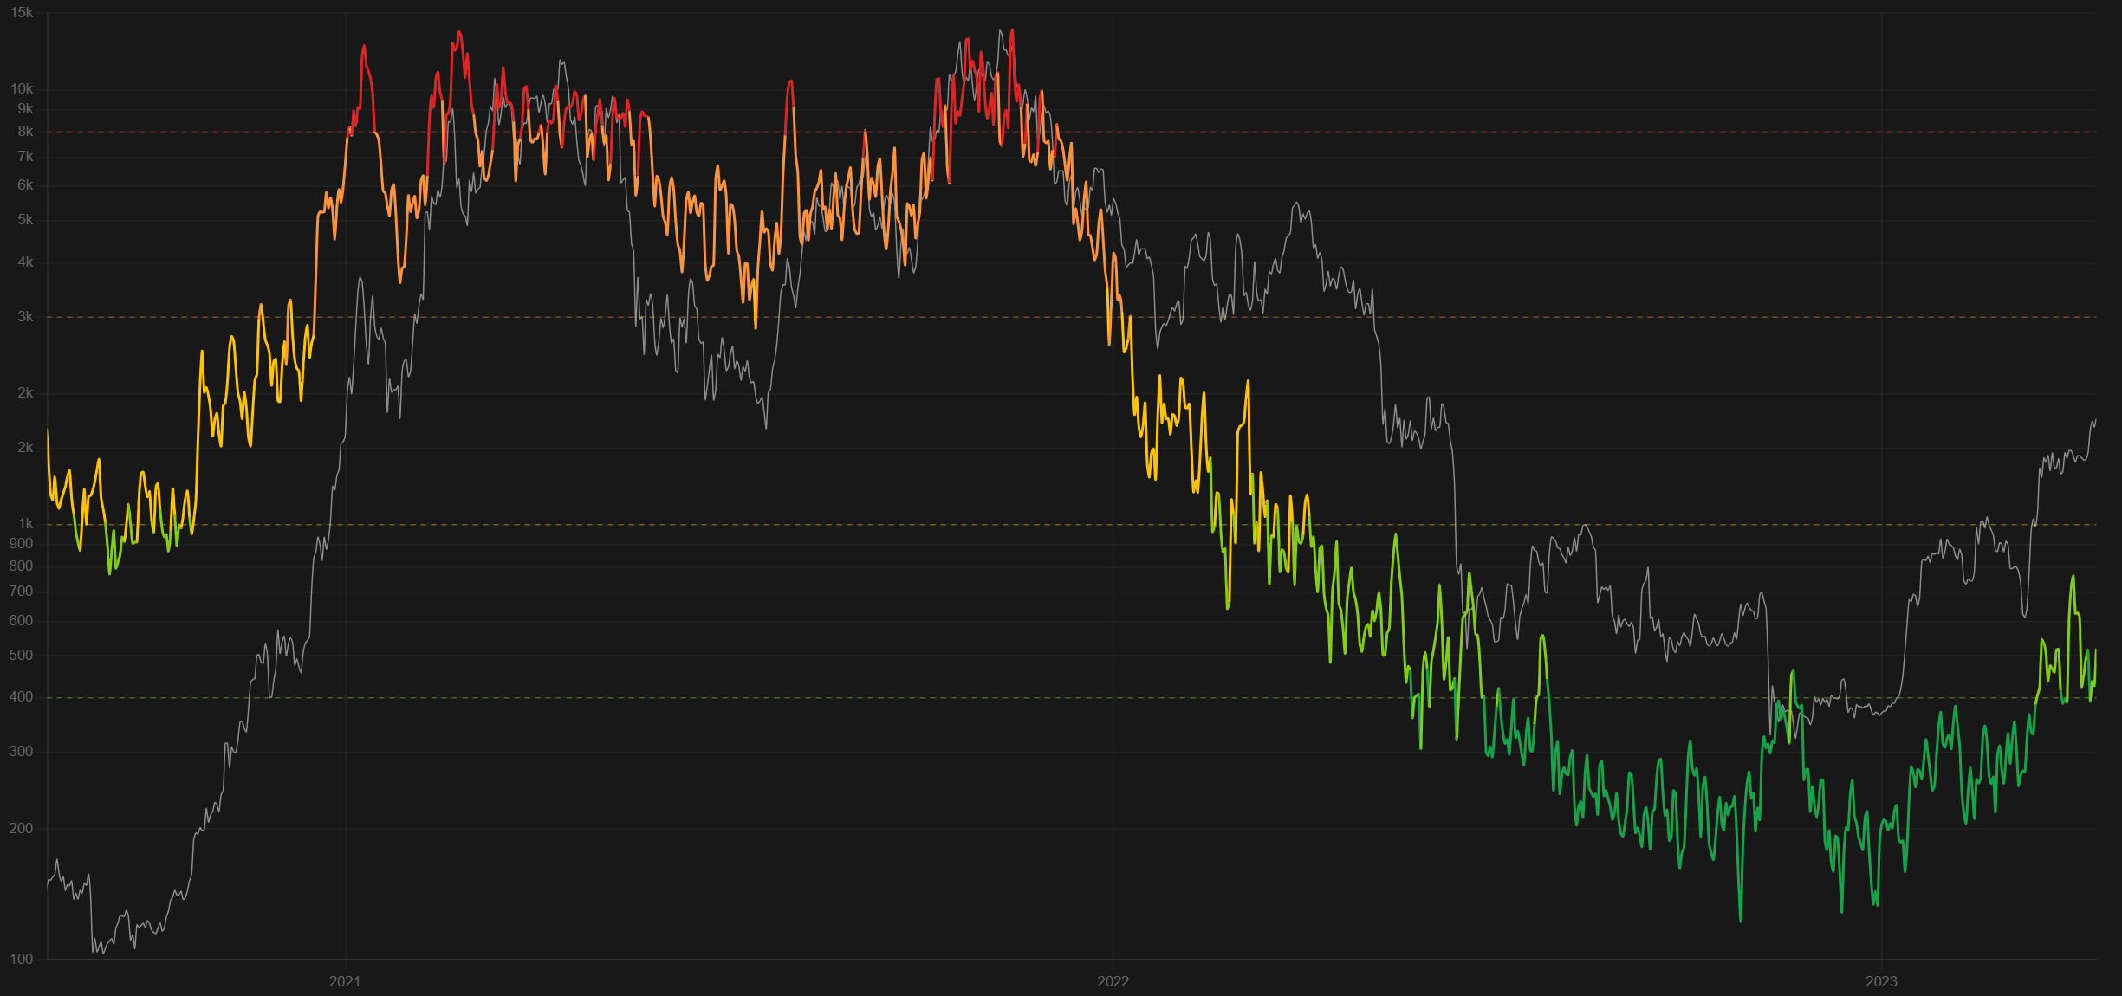Image resolution: width=2122 pixels, height=996 pixels.
Task: Select the 5k axis label
Action: point(25,220)
